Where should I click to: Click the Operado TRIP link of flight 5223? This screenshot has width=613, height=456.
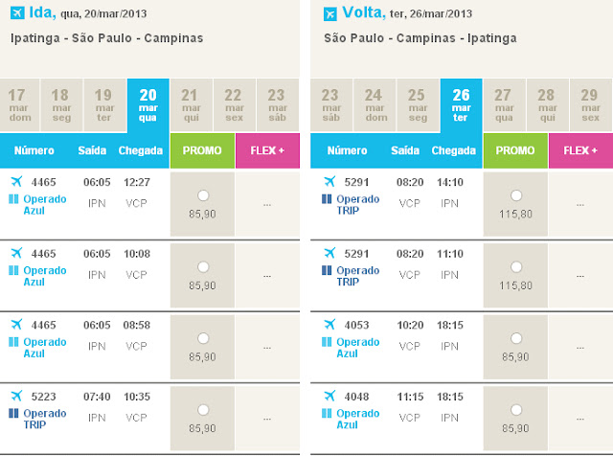tap(45, 419)
